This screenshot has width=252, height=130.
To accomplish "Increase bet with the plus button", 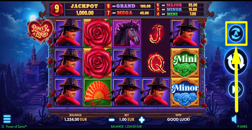I will [x=142, y=120].
